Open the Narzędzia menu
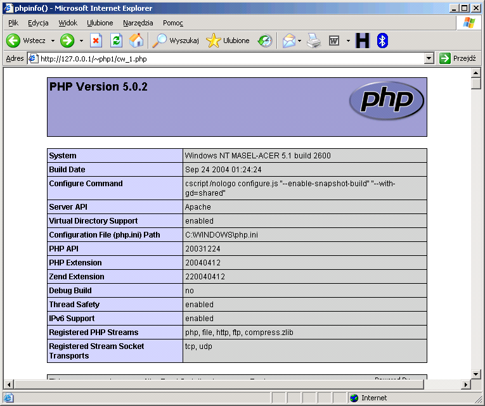 pos(138,23)
